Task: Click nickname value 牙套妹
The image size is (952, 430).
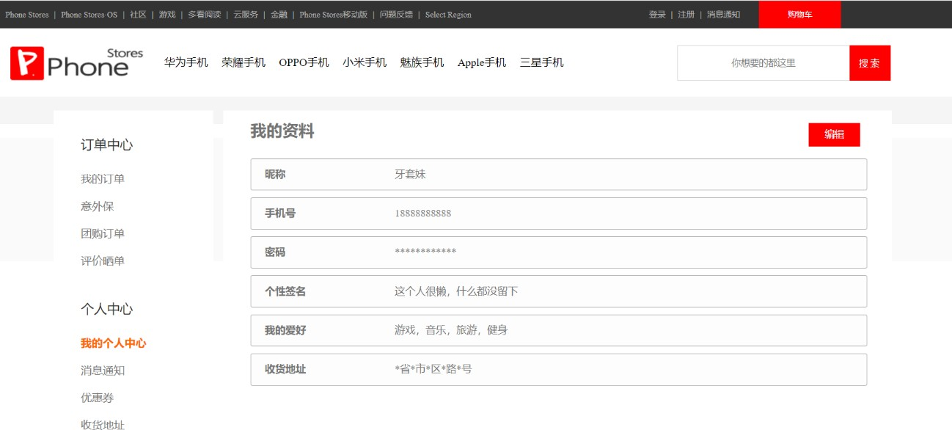Action: coord(410,175)
